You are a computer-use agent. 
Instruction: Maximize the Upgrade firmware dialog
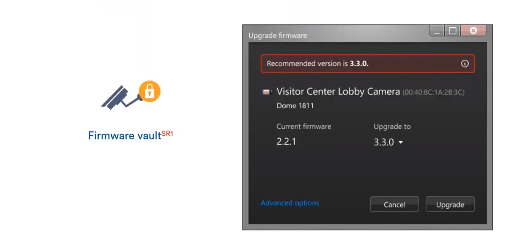coord(453,31)
